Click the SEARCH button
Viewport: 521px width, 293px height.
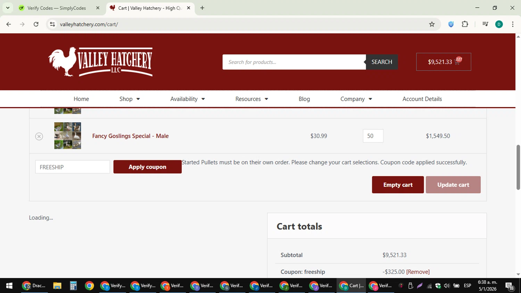tap(382, 62)
